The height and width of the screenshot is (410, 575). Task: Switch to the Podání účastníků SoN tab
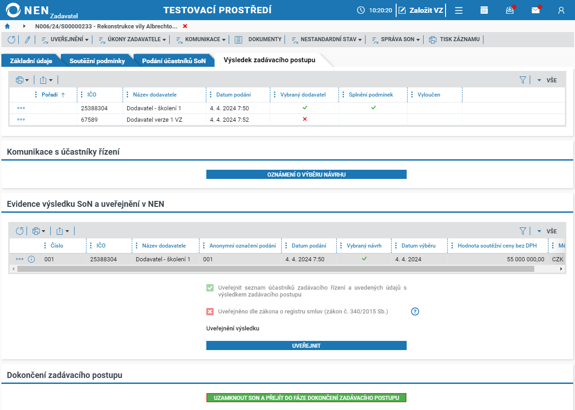pyautogui.click(x=174, y=60)
